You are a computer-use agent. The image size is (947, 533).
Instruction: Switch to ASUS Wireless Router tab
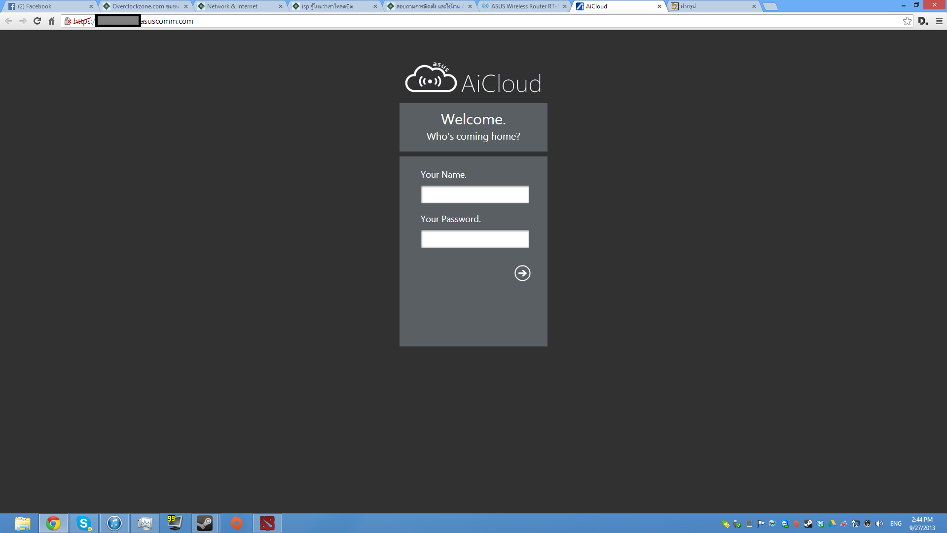pos(523,6)
